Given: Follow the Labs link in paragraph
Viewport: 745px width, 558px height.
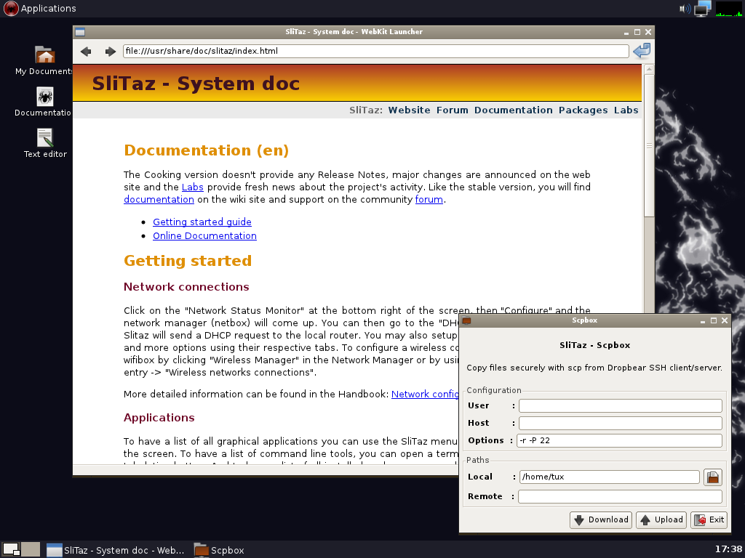Looking at the screenshot, I should point(192,187).
